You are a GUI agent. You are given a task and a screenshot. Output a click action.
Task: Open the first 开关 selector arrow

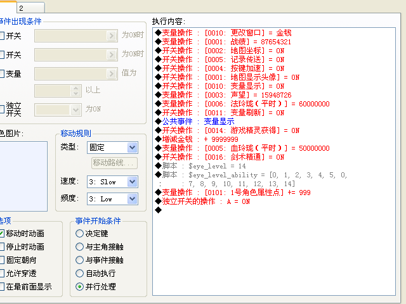pos(112,35)
